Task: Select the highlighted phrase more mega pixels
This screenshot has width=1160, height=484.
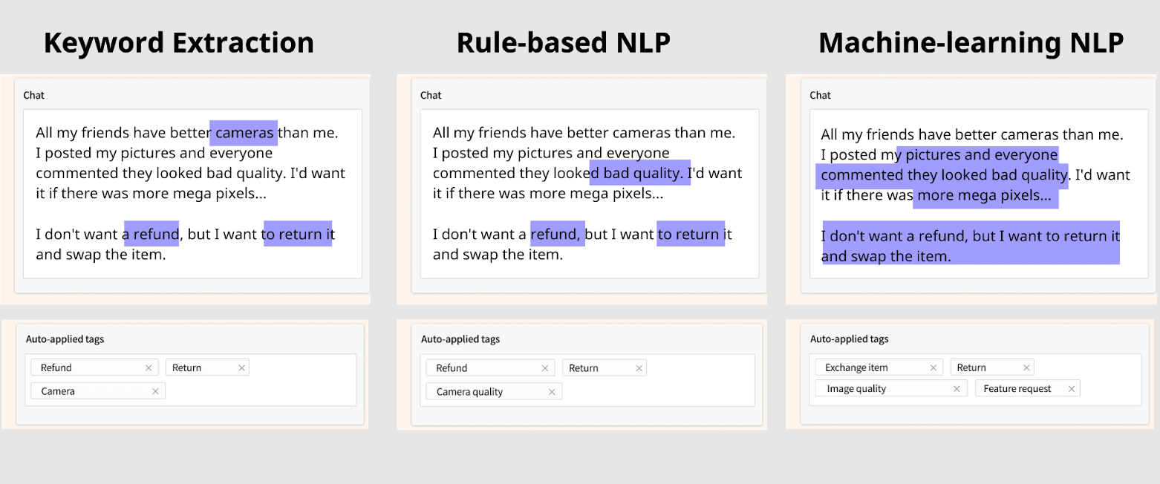Action: 985,195
